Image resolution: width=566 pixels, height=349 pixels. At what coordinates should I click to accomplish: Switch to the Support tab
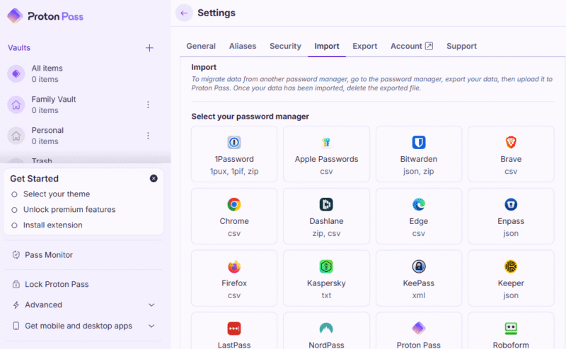tap(461, 46)
